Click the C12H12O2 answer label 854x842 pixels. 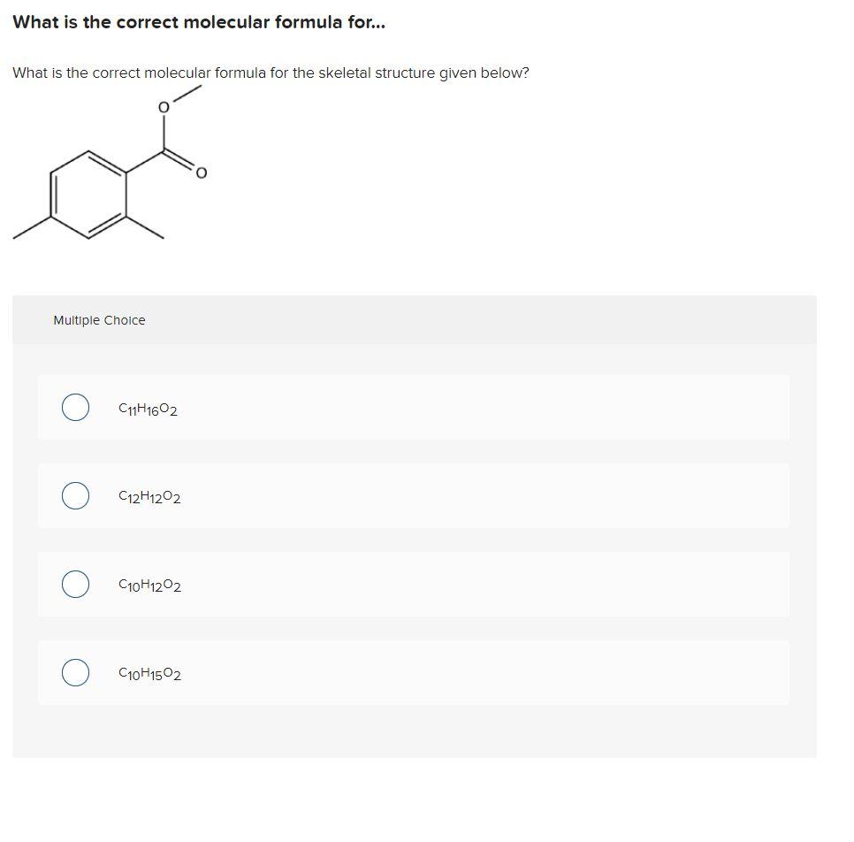[149, 496]
